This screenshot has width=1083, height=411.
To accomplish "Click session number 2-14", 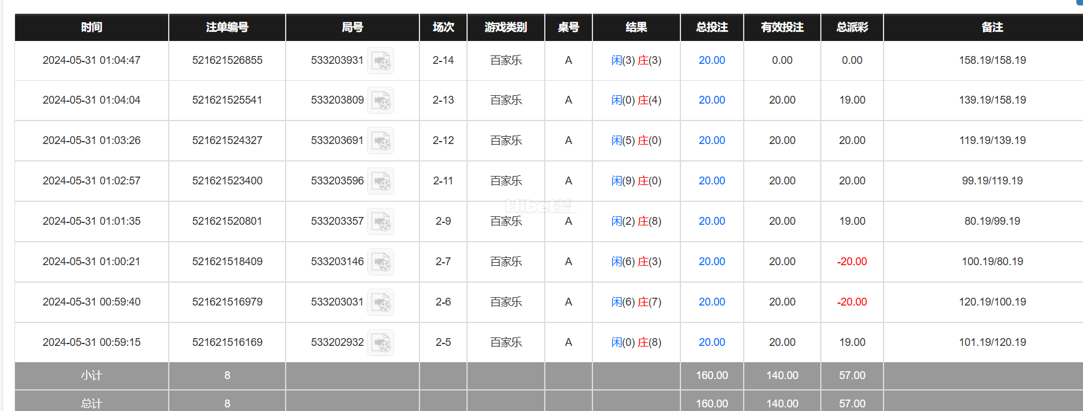I will pos(443,60).
